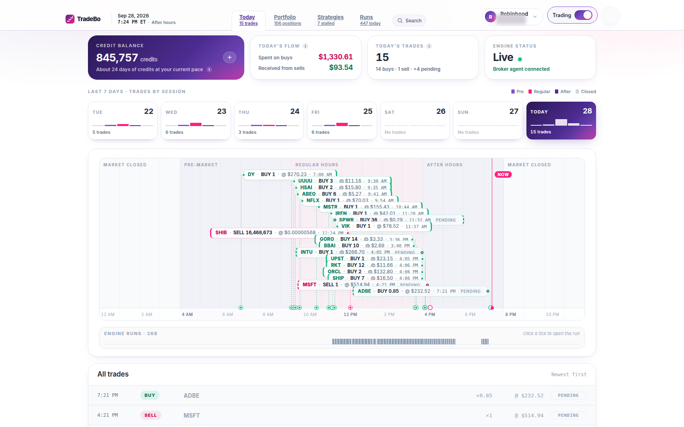Click the Closed session legend swatch
Image resolution: width=684 pixels, height=427 pixels.
[x=577, y=91]
